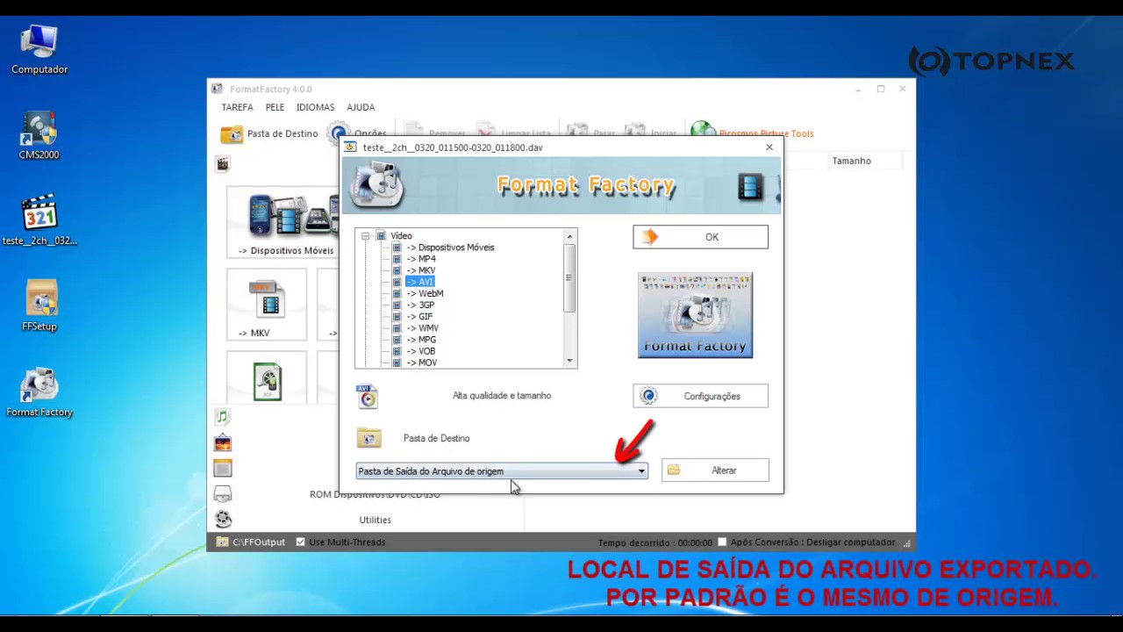Viewport: 1123px width, 632px height.
Task: Choose the -> MKV conversion tile
Action: pos(267,305)
